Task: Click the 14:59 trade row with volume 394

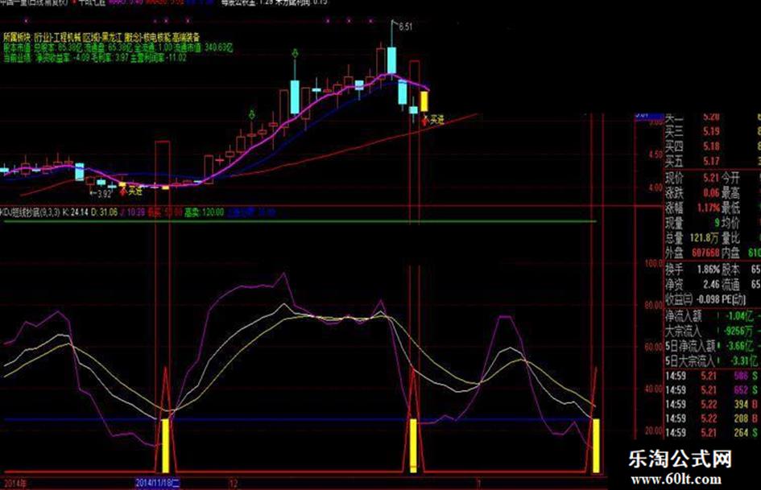Action: 712,404
